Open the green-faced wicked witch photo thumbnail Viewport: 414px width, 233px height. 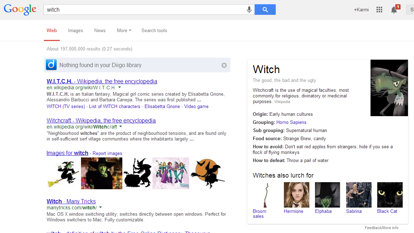coord(102,173)
